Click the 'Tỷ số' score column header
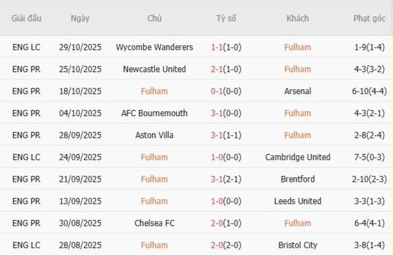 pyautogui.click(x=226, y=18)
